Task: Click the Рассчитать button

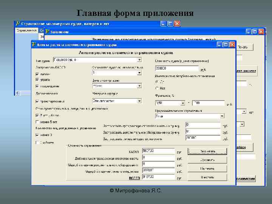Action: click(x=207, y=151)
